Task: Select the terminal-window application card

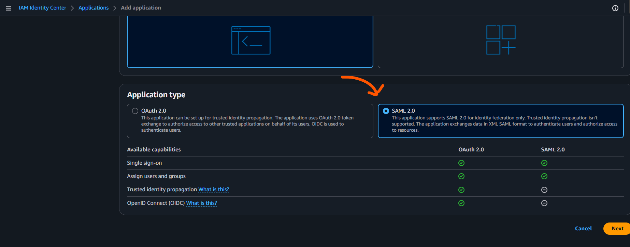Action: (x=250, y=42)
